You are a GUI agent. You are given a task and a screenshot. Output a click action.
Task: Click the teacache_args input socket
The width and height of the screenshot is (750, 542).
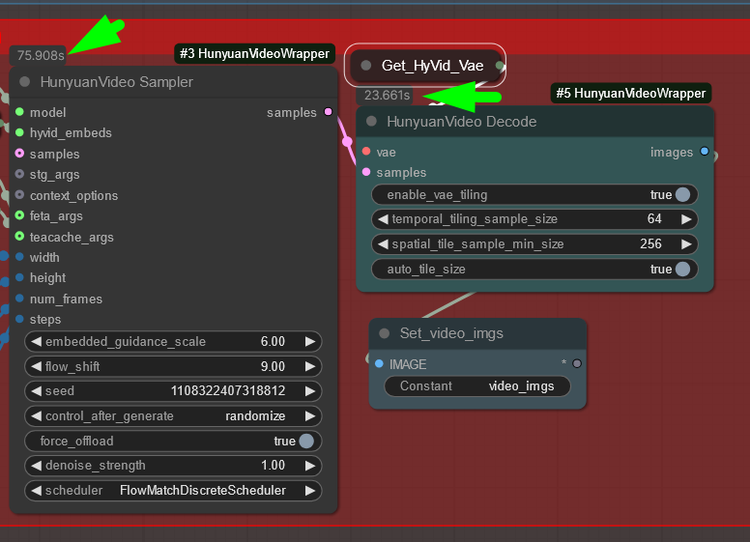tap(19, 236)
